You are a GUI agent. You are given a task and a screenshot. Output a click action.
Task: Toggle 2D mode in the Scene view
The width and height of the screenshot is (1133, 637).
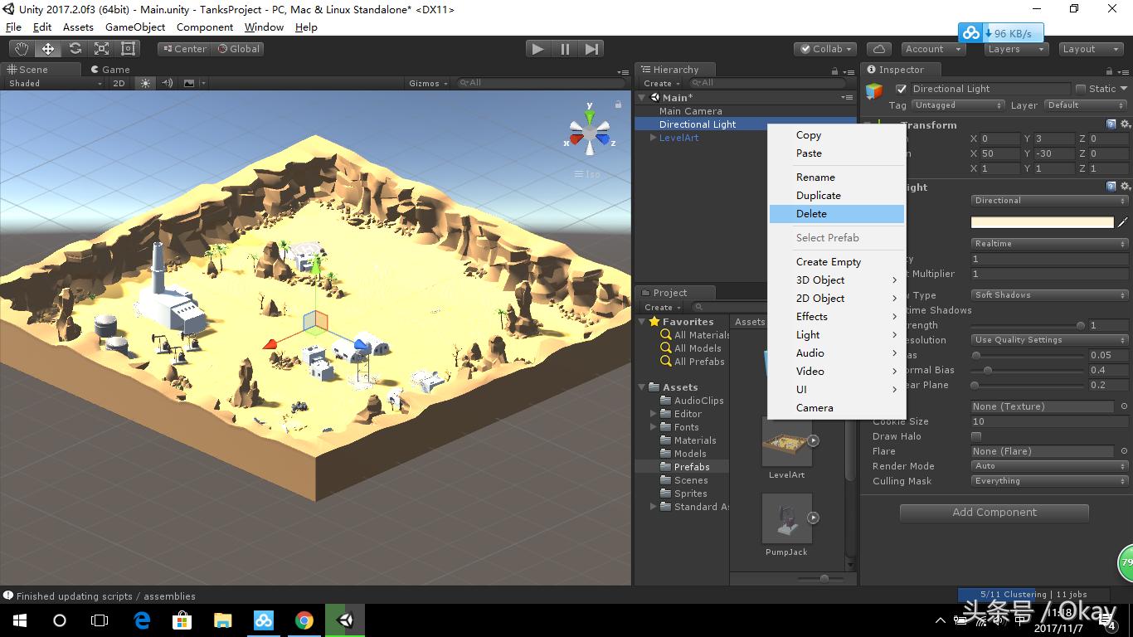[x=121, y=83]
